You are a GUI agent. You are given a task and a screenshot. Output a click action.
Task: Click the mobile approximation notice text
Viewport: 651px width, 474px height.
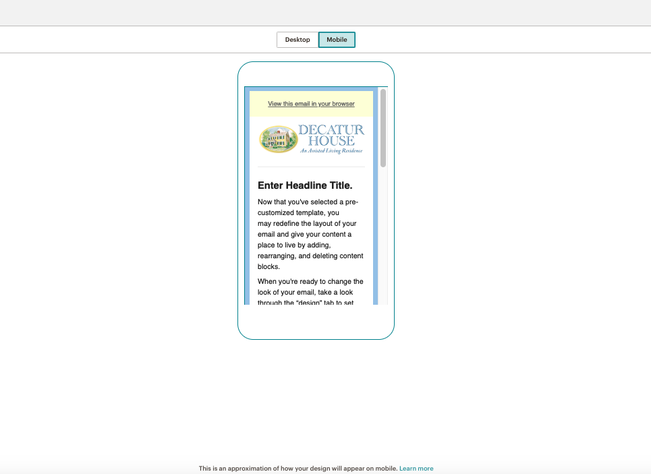297,468
